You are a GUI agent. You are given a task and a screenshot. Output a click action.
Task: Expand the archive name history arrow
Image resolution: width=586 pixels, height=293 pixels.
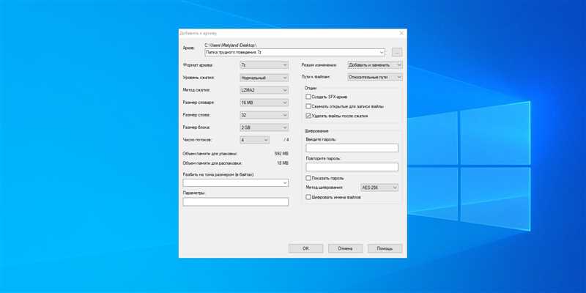(382, 53)
